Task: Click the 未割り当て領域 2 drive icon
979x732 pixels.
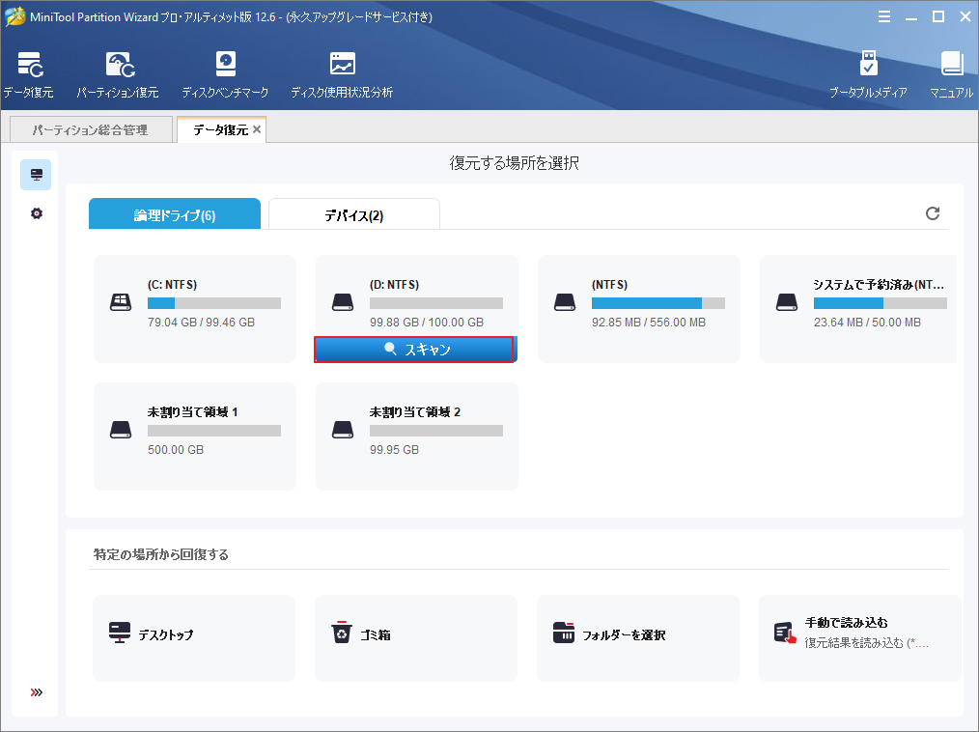Action: tap(343, 430)
